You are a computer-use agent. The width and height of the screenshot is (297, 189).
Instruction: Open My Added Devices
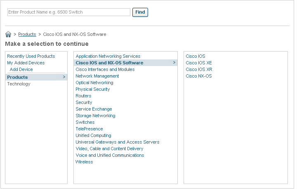pos(26,63)
